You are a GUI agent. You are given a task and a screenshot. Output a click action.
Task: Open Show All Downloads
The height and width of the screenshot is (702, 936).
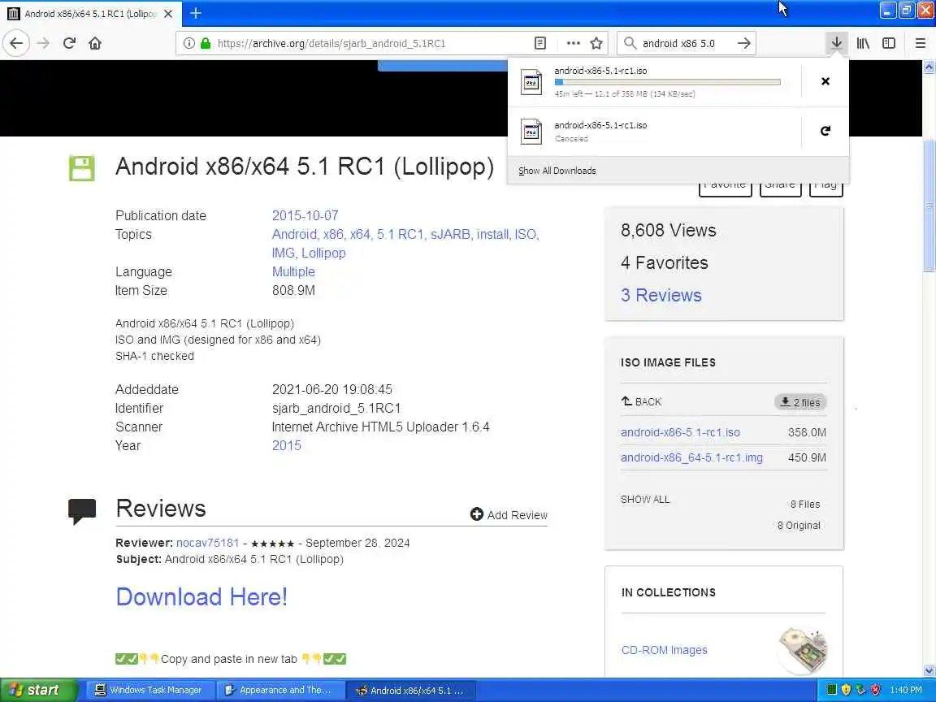557,171
